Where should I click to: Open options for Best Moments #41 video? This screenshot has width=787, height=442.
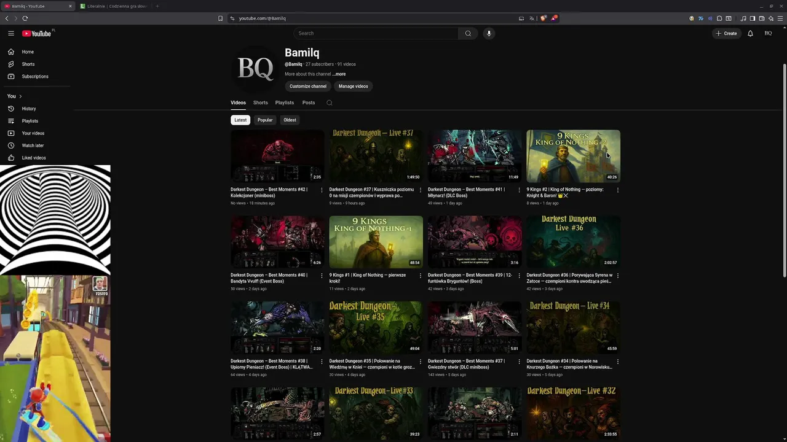point(519,190)
